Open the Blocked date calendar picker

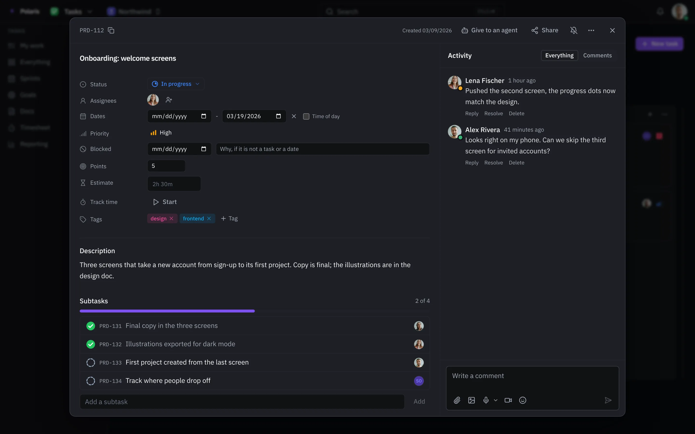[203, 149]
